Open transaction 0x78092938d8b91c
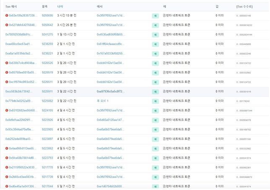270x190 pixels. point(22,34)
